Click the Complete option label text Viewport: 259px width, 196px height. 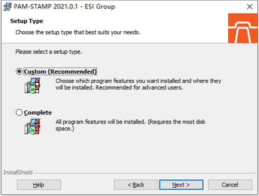[38, 112]
